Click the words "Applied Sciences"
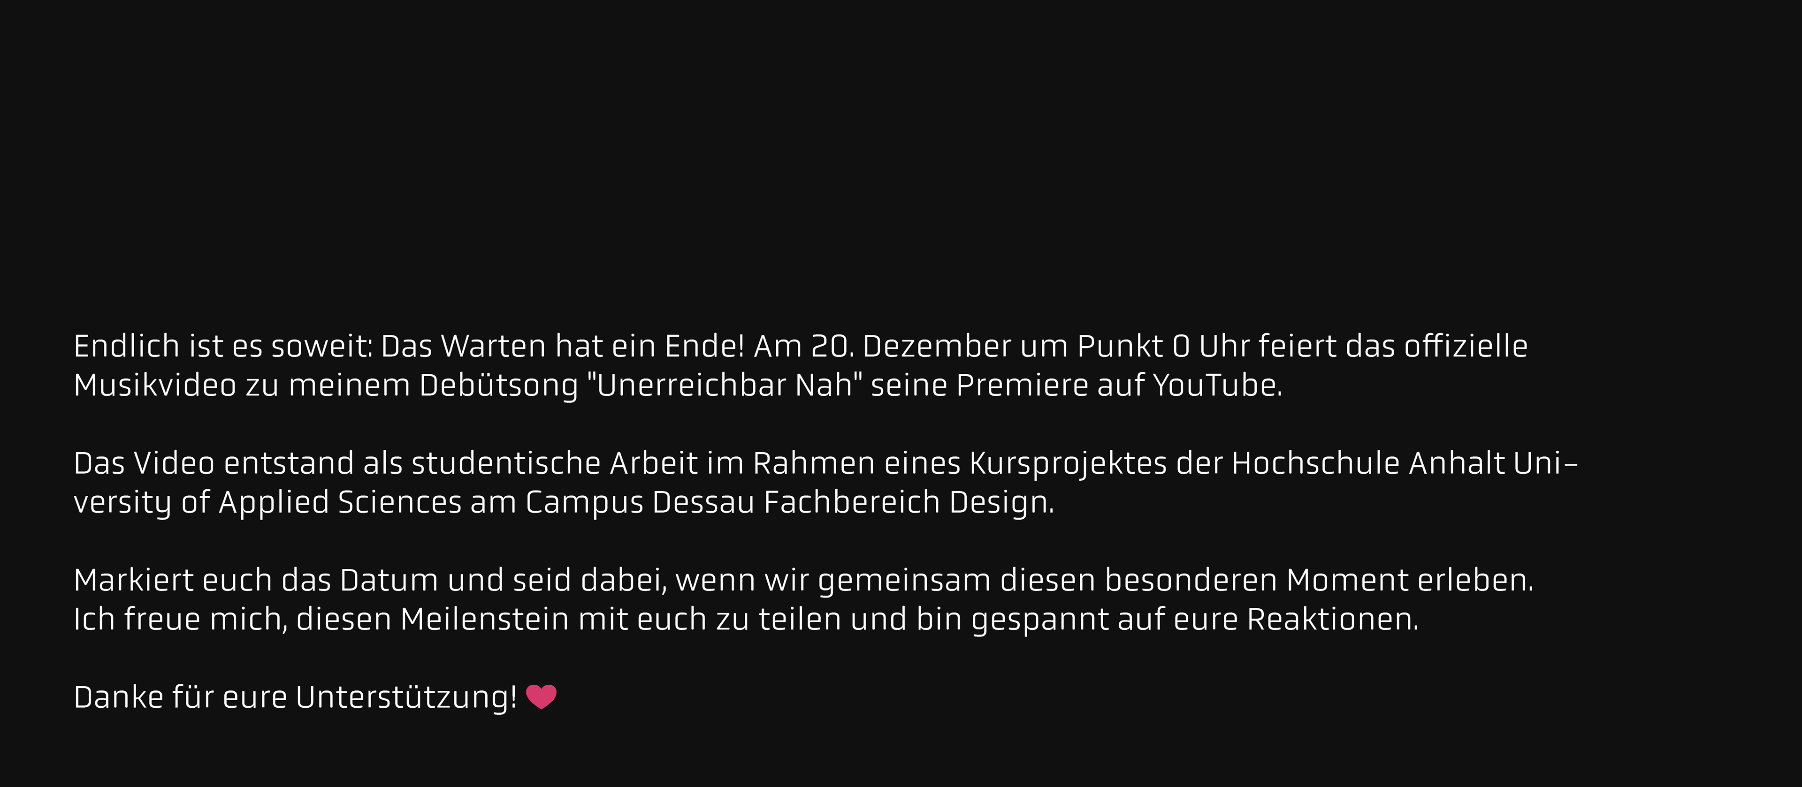1802x787 pixels. tap(340, 502)
